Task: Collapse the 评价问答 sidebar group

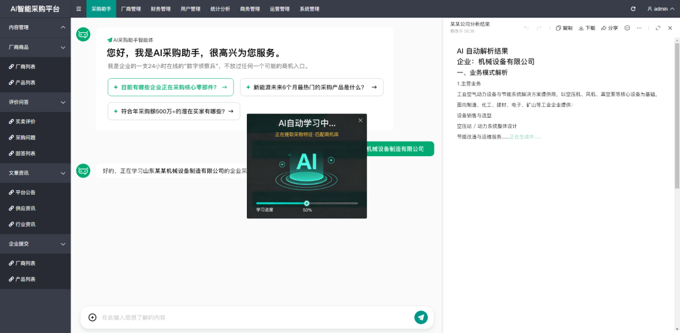Action: tap(63, 102)
